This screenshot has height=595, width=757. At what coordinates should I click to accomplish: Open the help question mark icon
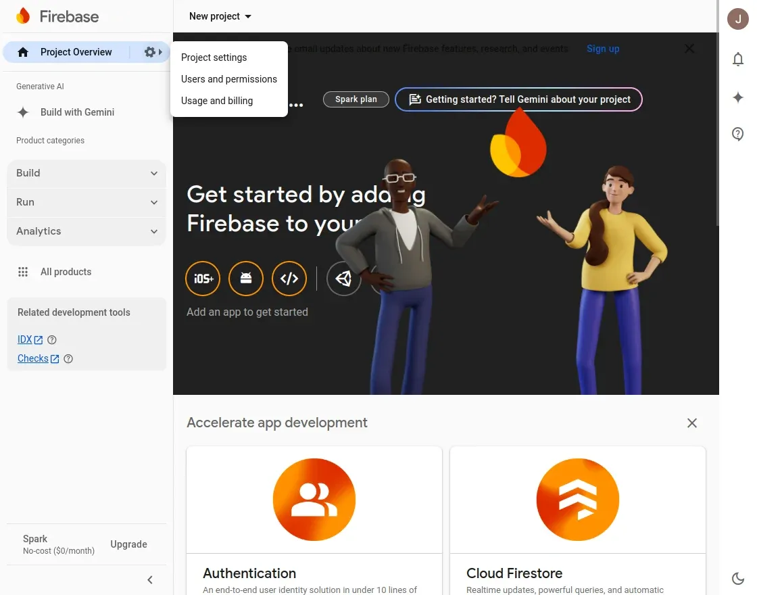(737, 134)
